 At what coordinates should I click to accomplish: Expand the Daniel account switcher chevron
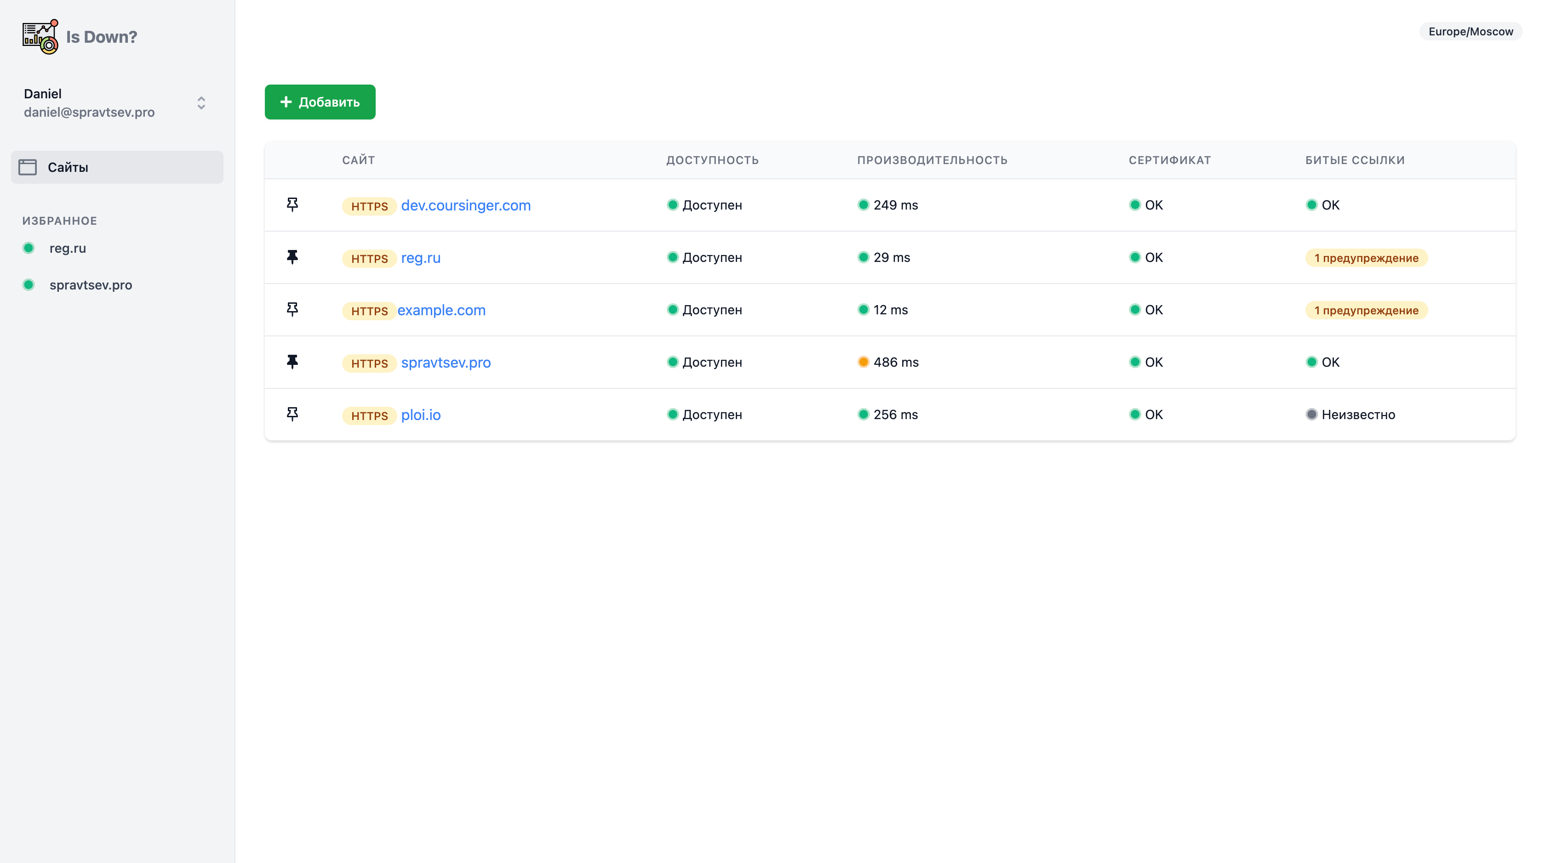[201, 103]
